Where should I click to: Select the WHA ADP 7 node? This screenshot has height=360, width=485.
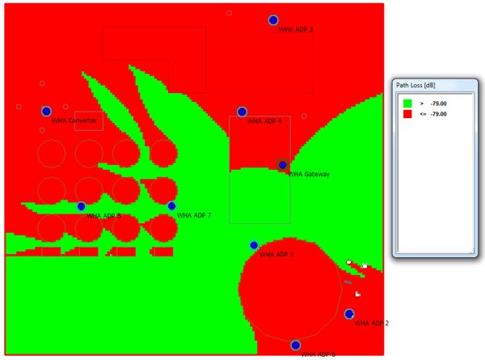171,206
